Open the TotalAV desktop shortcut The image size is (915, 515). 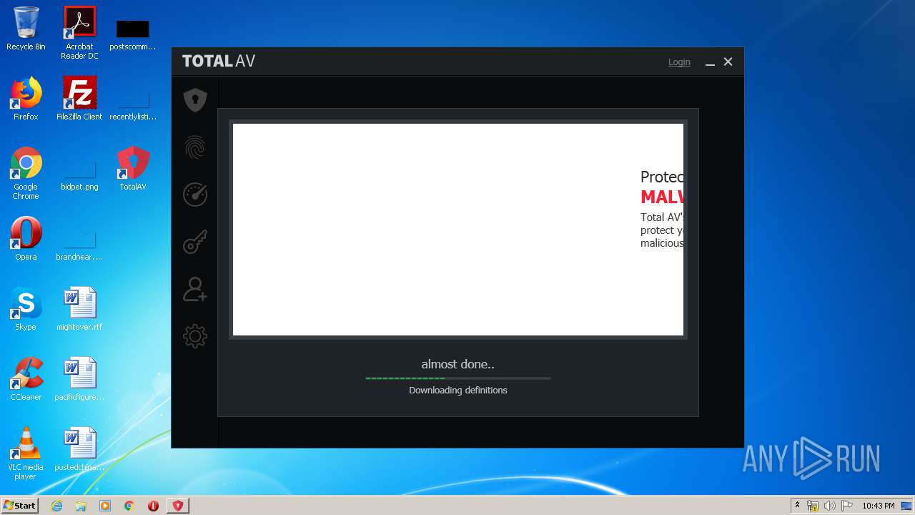point(133,169)
